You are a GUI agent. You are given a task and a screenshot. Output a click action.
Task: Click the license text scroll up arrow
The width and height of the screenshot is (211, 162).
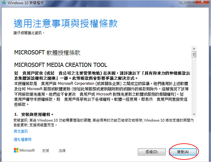(194, 49)
